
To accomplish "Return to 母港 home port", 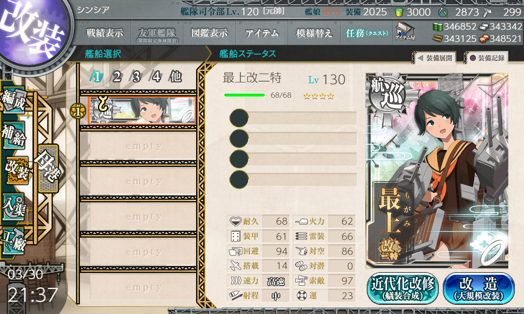I will (48, 169).
